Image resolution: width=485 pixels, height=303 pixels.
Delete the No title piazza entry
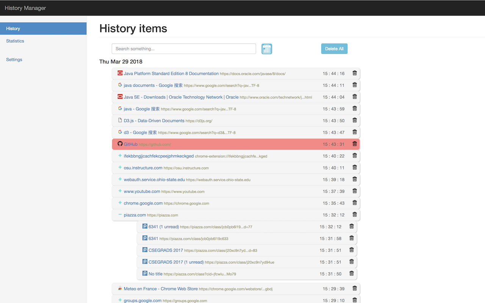(352, 273)
